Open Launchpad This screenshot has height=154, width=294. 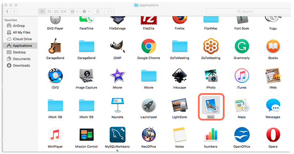[x=149, y=105]
